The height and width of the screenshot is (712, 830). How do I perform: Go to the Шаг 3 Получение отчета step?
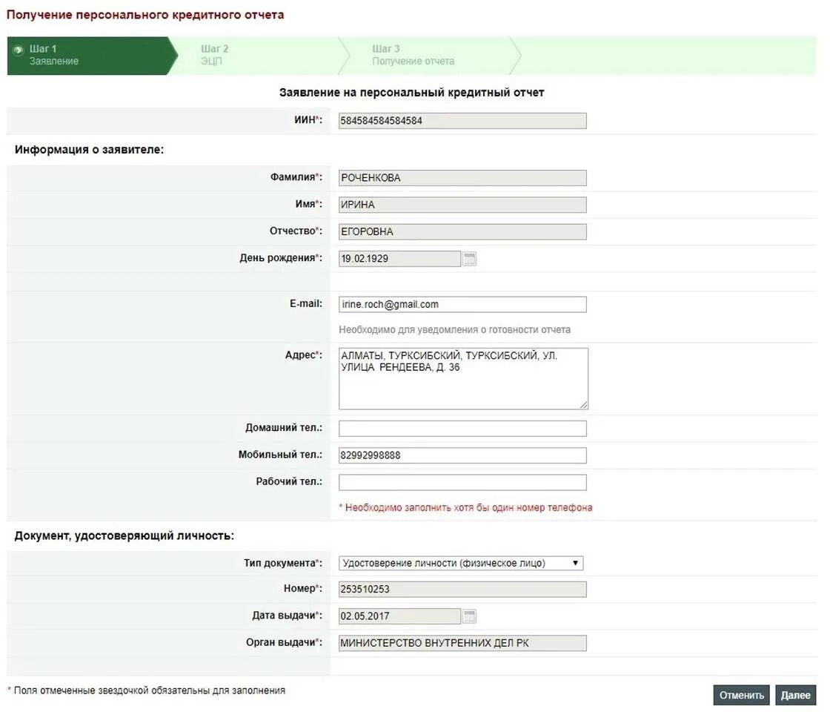tap(430, 56)
